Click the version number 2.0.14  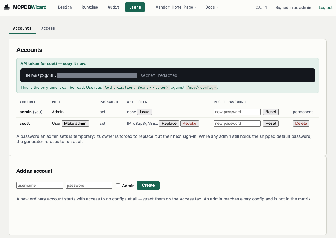coord(261,7)
